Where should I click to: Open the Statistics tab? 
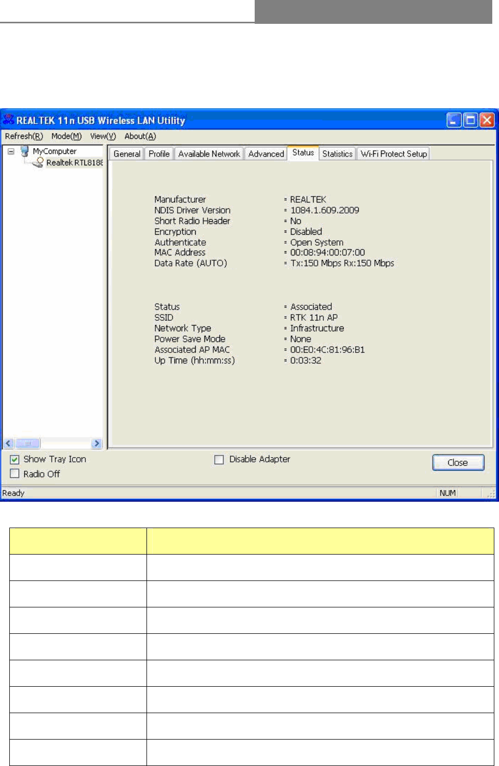pyautogui.click(x=337, y=154)
